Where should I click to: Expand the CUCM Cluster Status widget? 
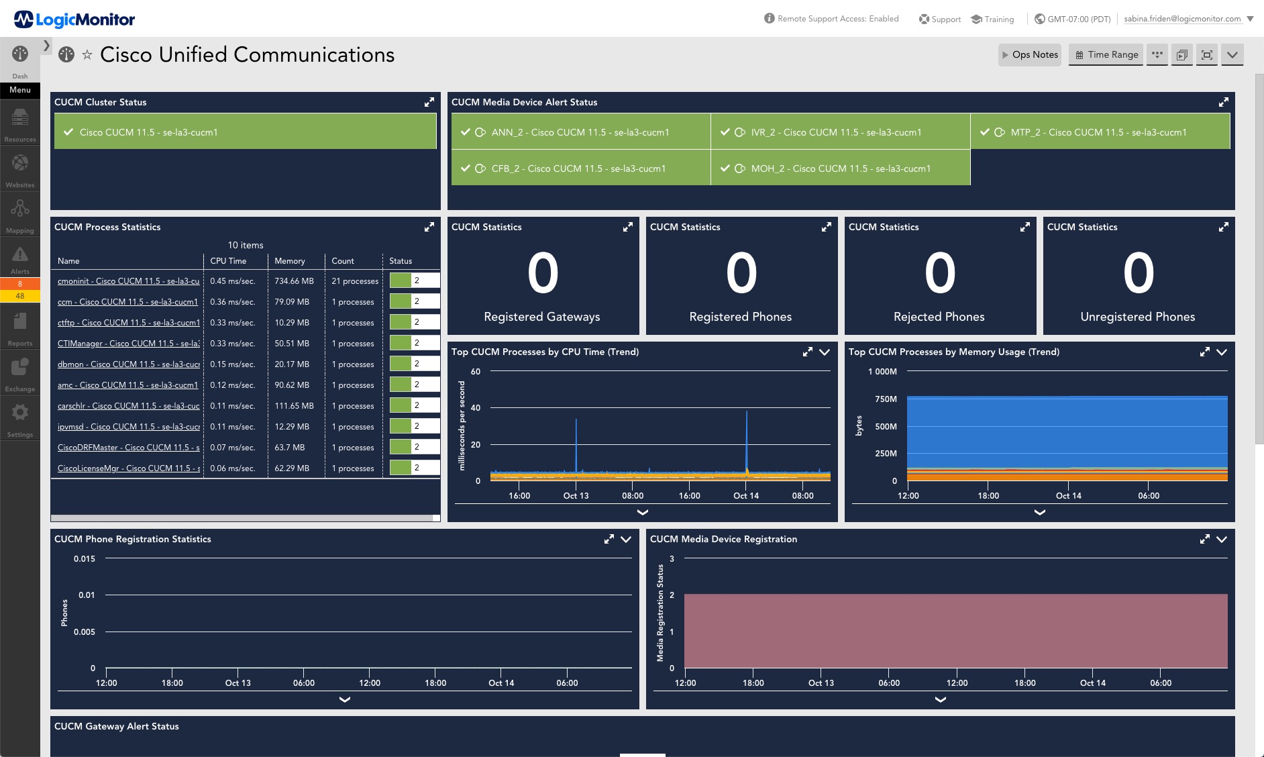pos(430,102)
